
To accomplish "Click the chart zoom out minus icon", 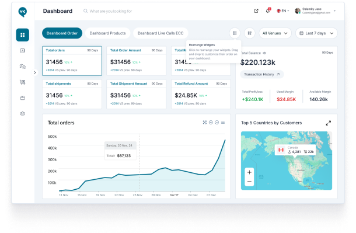I will (x=217, y=123).
